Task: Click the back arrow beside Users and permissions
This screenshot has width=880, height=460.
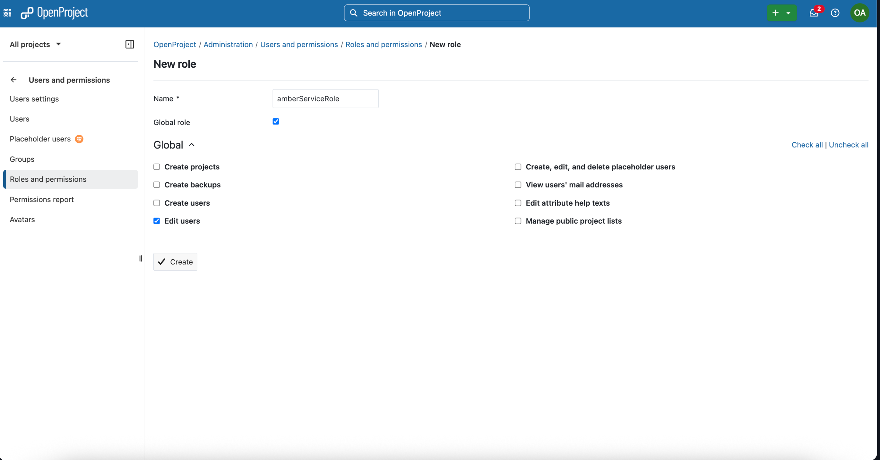Action: pyautogui.click(x=14, y=80)
